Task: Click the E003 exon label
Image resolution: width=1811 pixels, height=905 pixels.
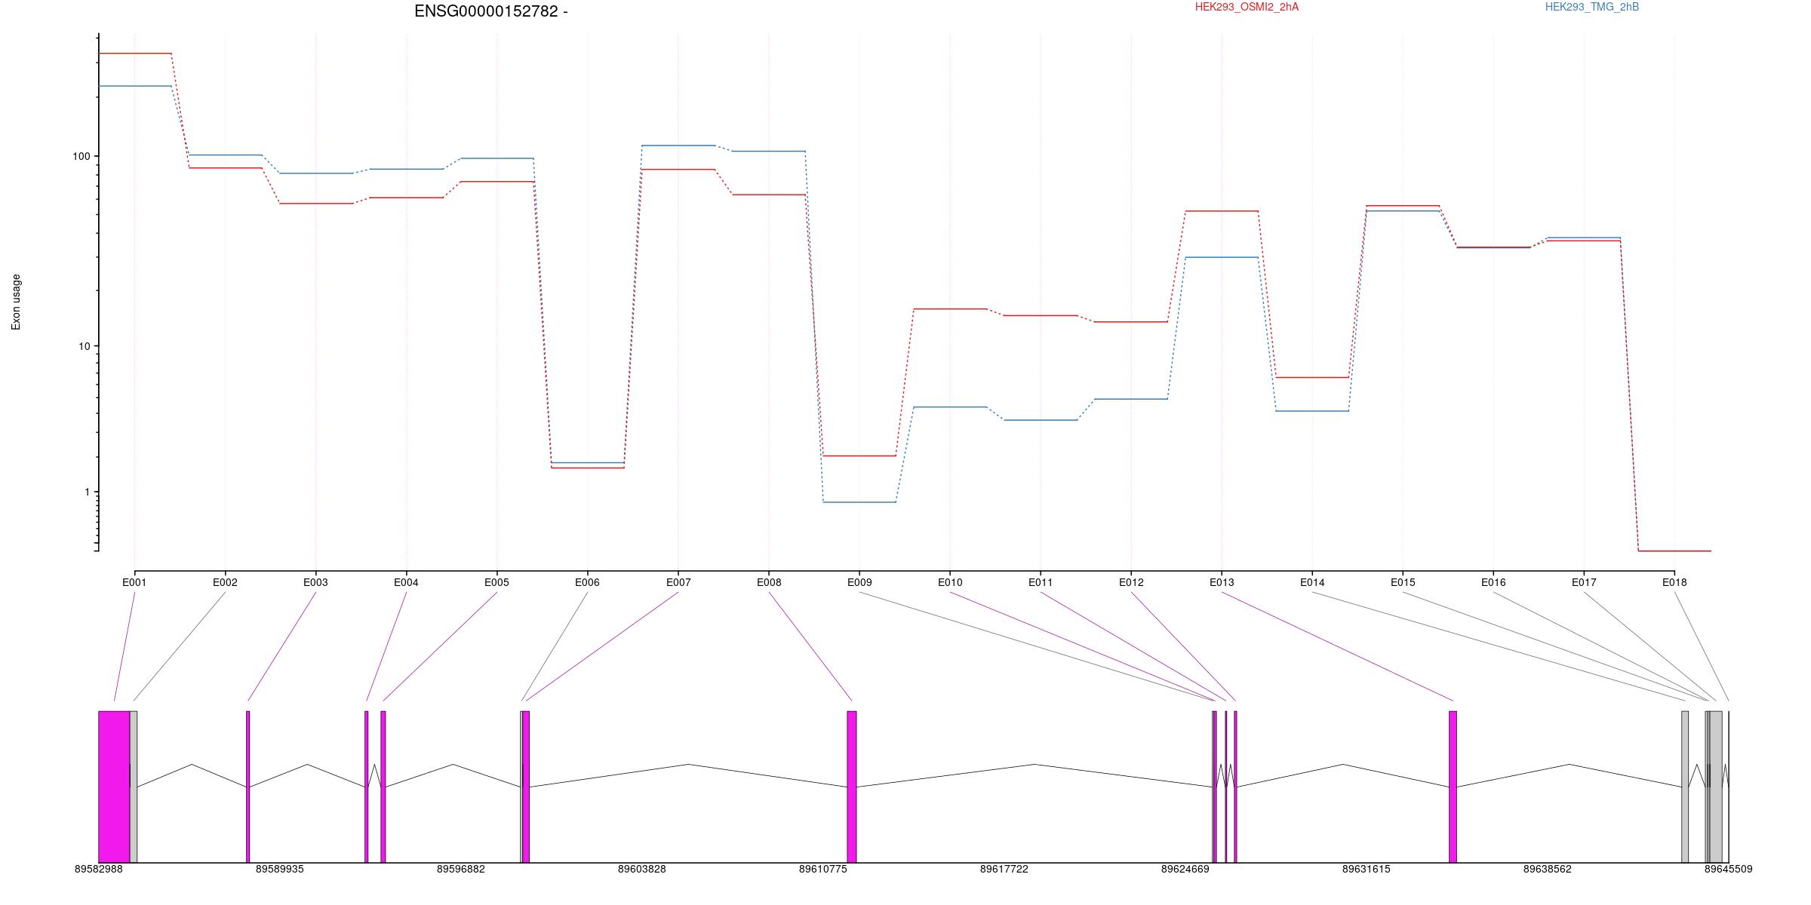Action: 315,582
